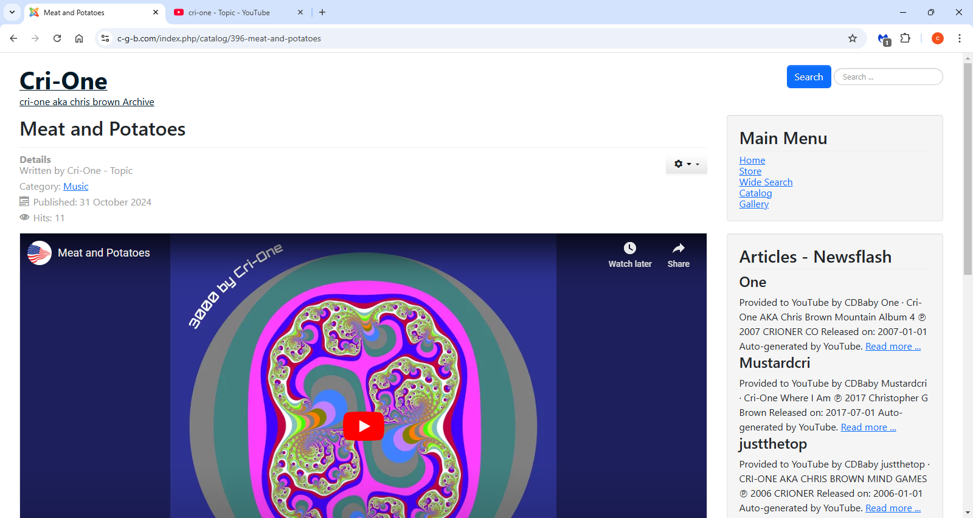Bookmark this page with the star icon

(x=853, y=38)
